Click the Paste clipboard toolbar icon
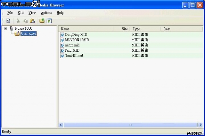 click(x=32, y=21)
